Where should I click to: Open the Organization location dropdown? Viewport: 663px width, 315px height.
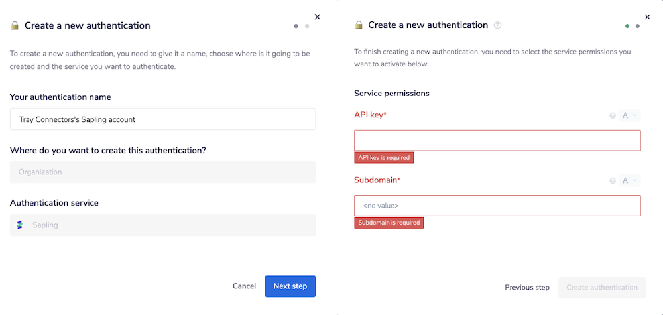[162, 172]
